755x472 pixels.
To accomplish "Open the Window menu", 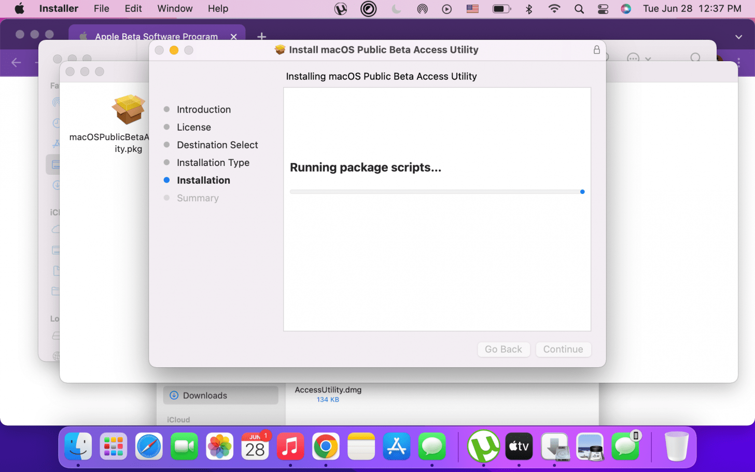I will (175, 9).
